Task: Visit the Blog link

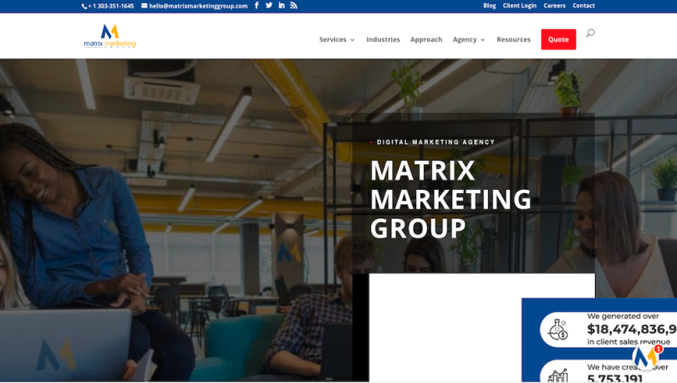Action: tap(489, 6)
